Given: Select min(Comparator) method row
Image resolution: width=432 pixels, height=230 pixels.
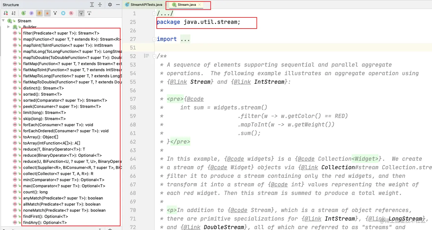Looking at the screenshot, I should pos(64,180).
